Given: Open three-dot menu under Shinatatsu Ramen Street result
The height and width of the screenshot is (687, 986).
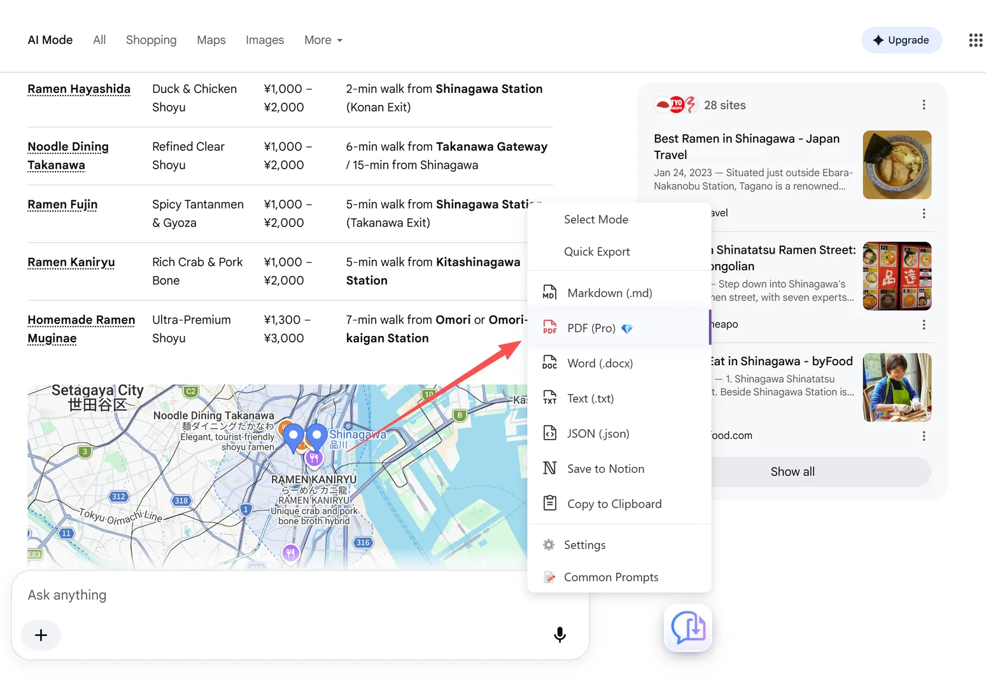Looking at the screenshot, I should (924, 324).
